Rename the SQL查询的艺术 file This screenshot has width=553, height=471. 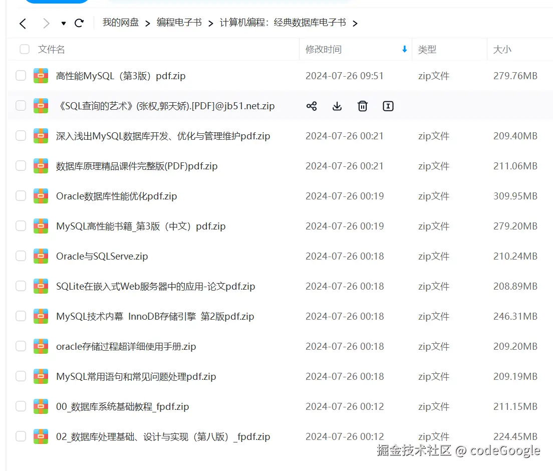(x=388, y=106)
